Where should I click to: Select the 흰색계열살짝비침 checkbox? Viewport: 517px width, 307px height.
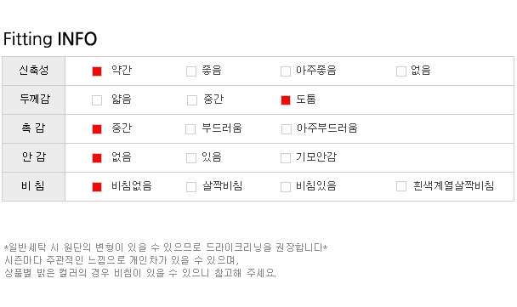[401, 186]
